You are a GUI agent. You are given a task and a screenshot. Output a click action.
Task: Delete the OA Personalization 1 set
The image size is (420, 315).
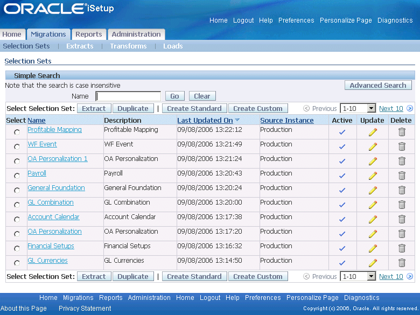(x=402, y=161)
